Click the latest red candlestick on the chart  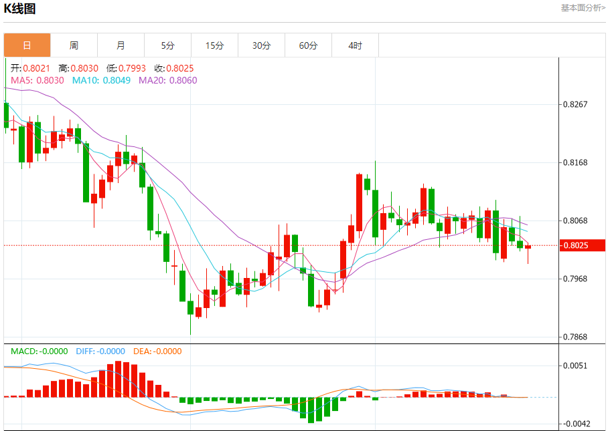(x=528, y=247)
